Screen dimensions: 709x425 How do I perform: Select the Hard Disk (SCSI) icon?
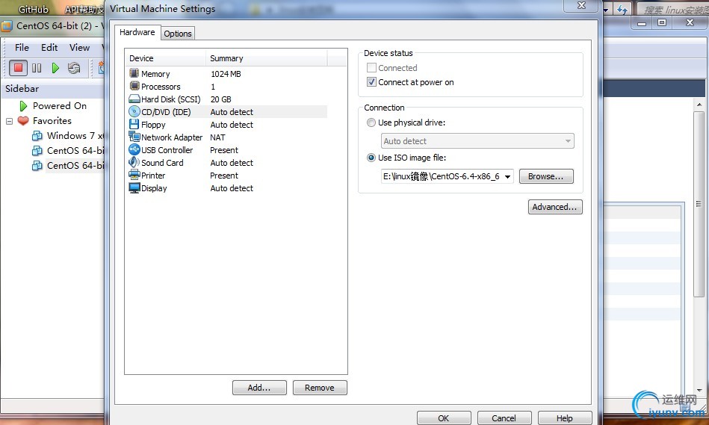(134, 99)
